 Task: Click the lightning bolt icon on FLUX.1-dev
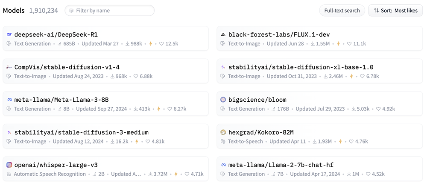pyautogui.click(x=339, y=44)
